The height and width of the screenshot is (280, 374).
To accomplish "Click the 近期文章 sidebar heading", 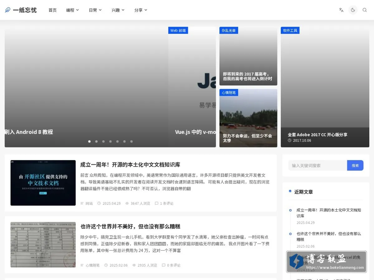I will 304,192.
